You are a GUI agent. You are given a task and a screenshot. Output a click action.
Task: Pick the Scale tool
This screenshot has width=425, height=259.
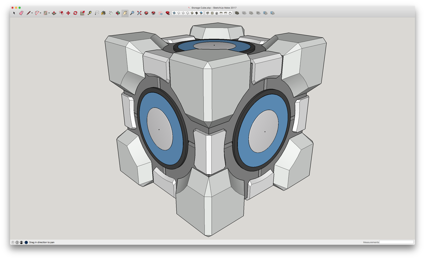(x=82, y=13)
